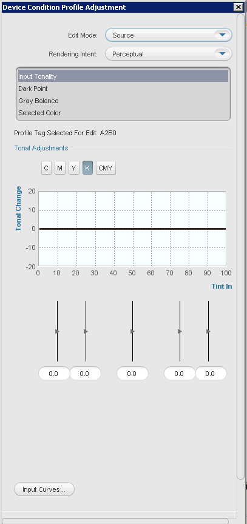Screen dimensions: 247x524
Task: Open the Rendering Intent dropdown arrow
Action: click(x=222, y=54)
